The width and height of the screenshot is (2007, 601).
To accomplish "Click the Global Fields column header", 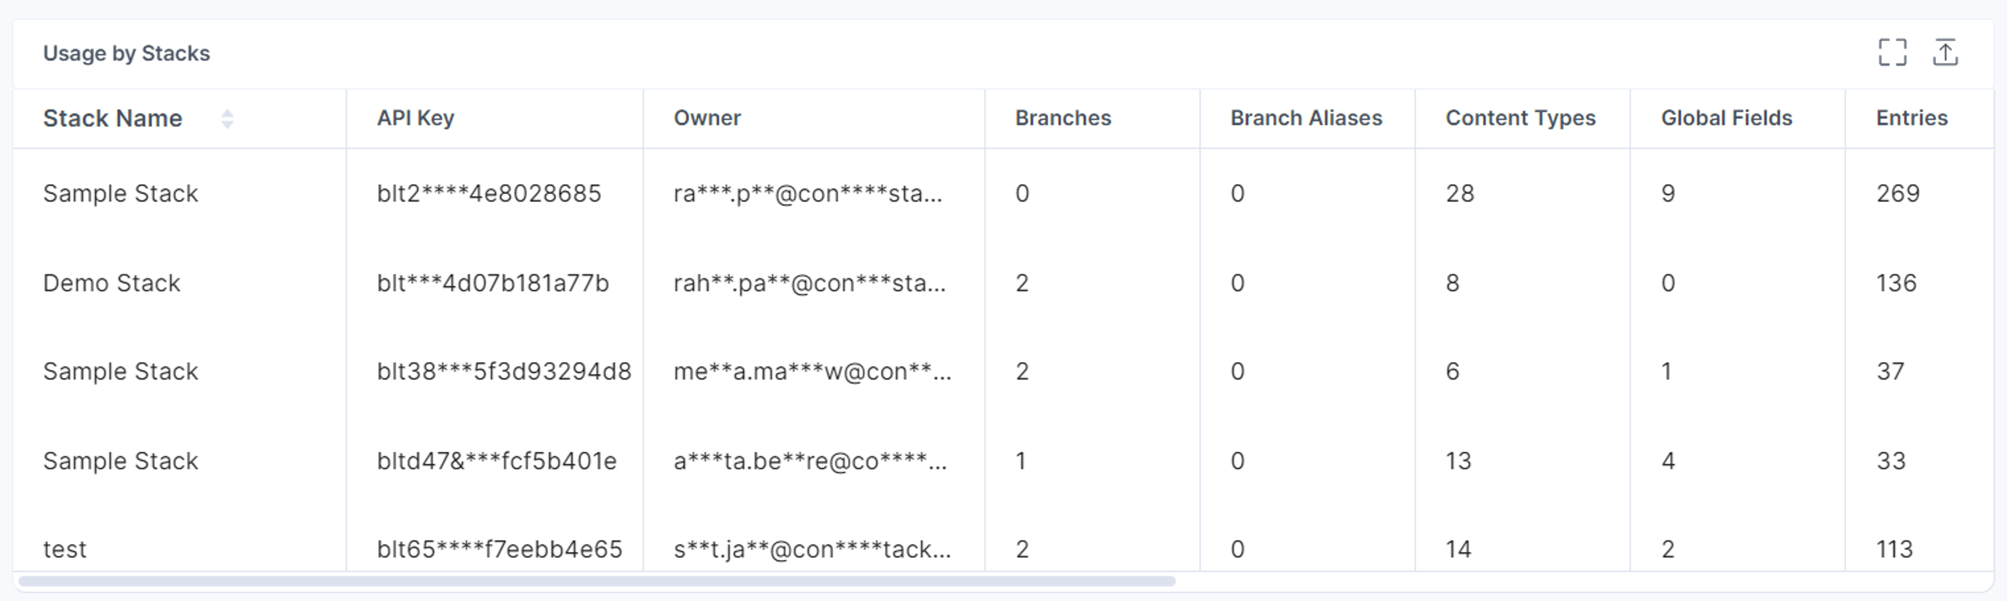I will pyautogui.click(x=1726, y=119).
